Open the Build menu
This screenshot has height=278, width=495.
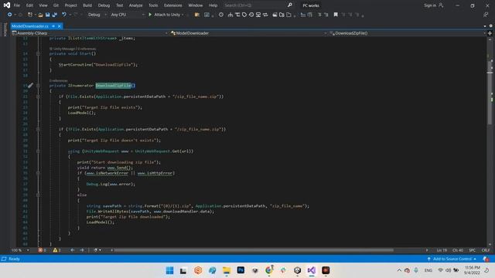click(87, 5)
